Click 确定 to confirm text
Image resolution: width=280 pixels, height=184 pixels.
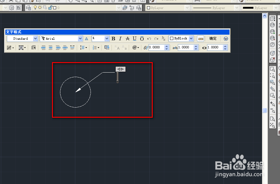[x=213, y=39]
